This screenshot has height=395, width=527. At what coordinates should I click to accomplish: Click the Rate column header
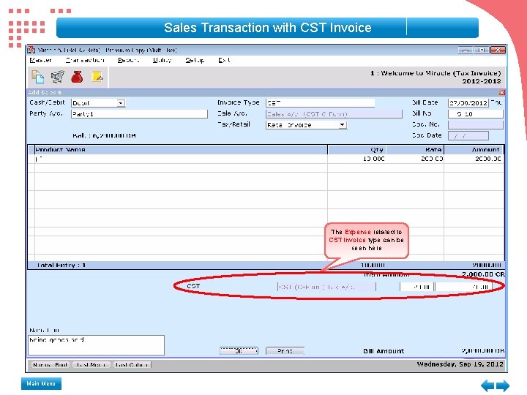(415, 149)
